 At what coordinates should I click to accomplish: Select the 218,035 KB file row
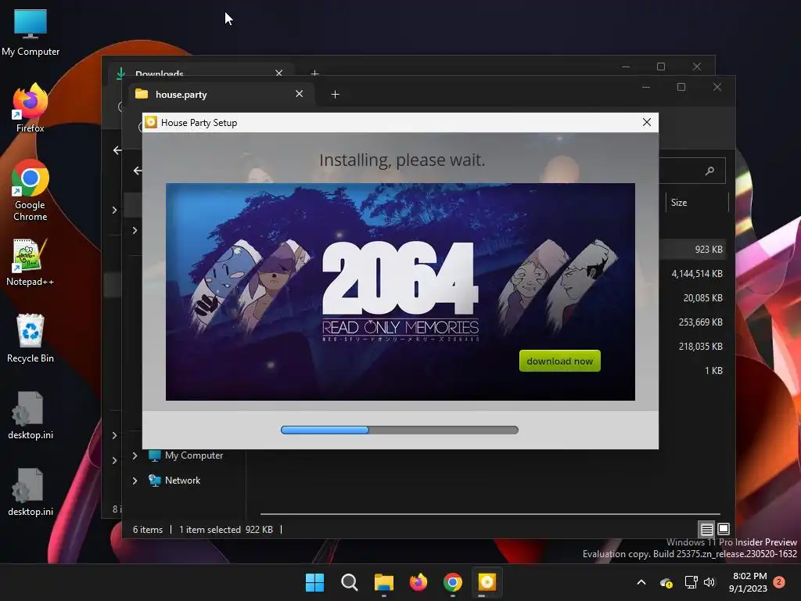click(x=692, y=347)
